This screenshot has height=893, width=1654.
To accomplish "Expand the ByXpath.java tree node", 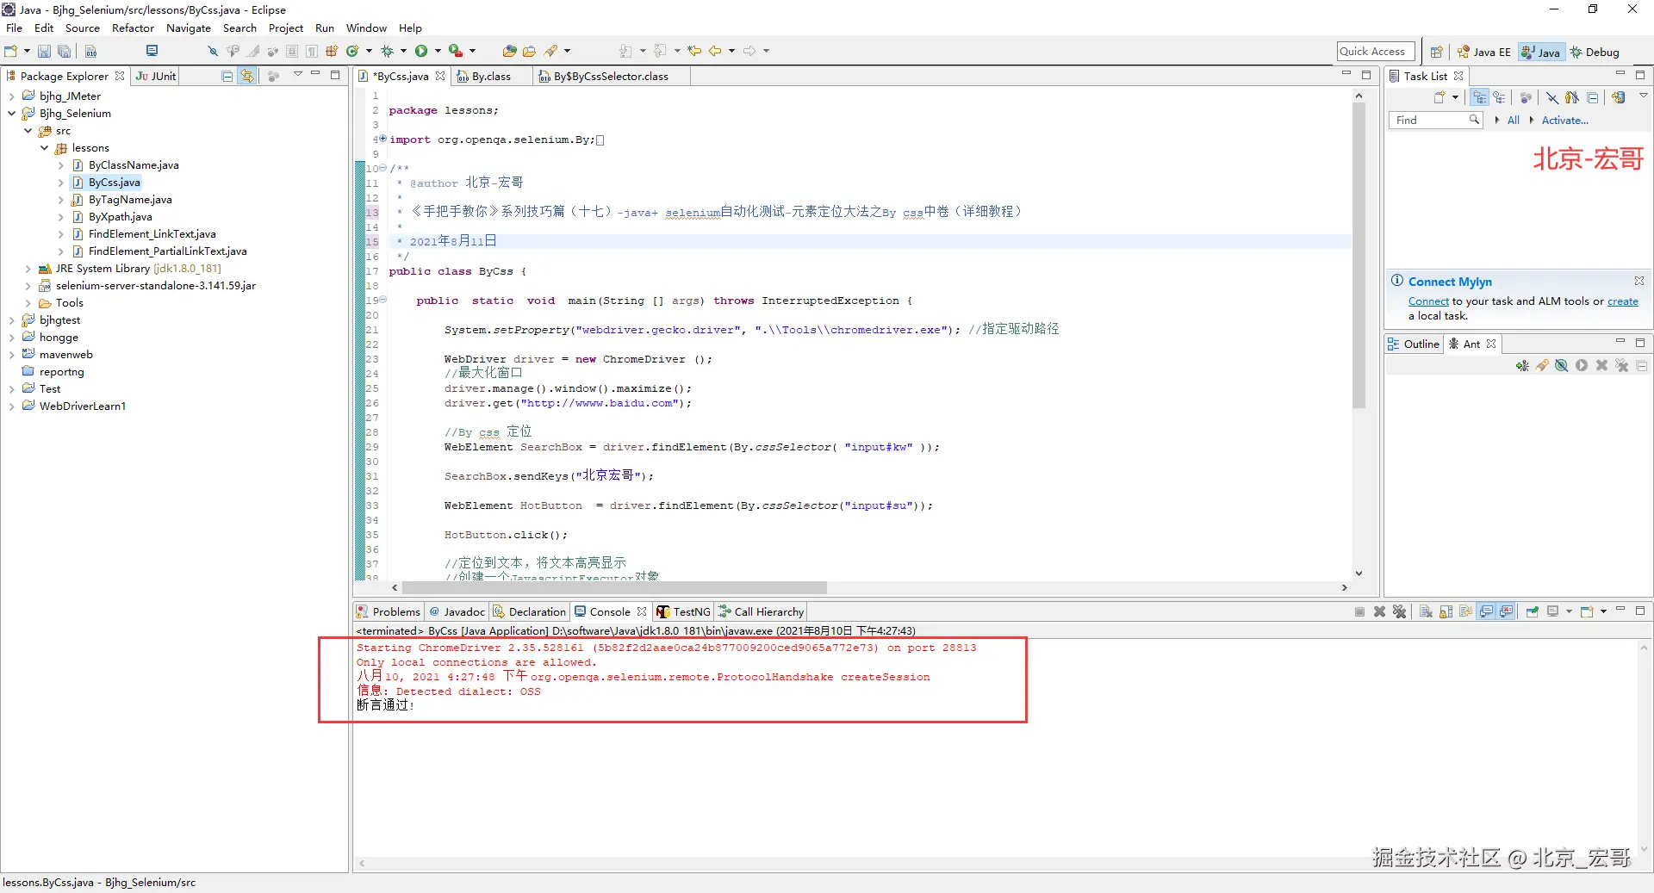I will [x=60, y=217].
